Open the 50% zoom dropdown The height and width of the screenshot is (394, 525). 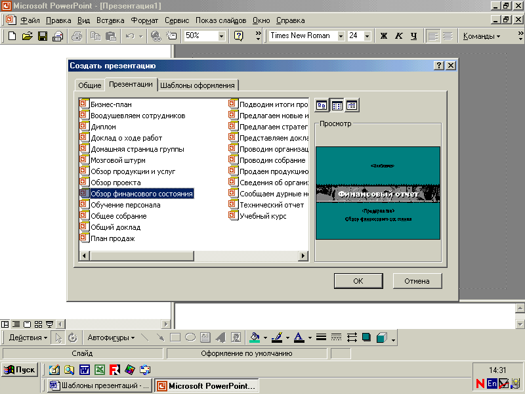[x=221, y=36]
